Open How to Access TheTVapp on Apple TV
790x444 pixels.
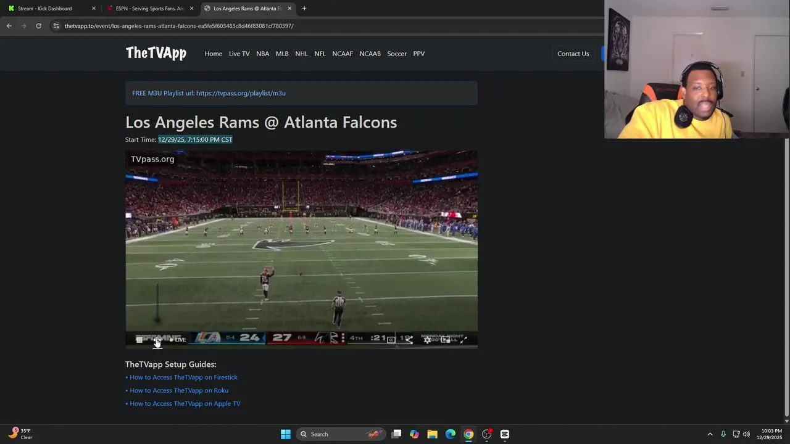click(x=185, y=404)
